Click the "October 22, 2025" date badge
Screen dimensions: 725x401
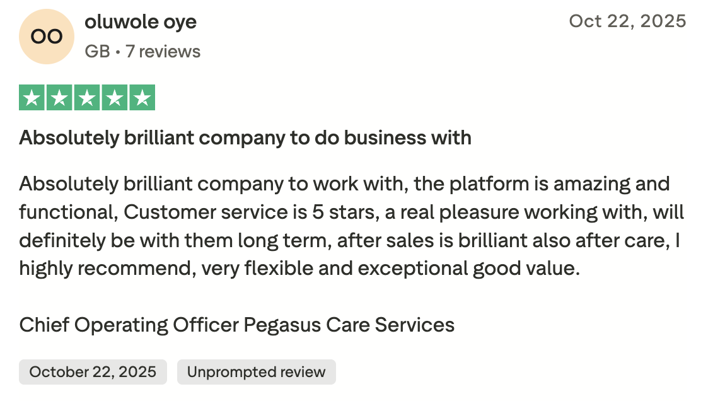93,372
